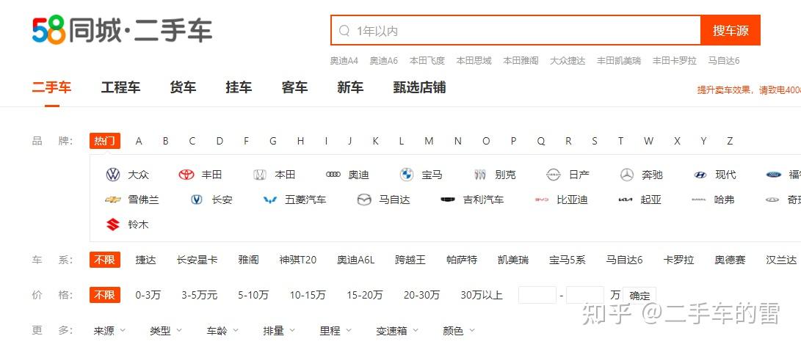Select the Wuling 五菱汽车 brand logo
This screenshot has height=347, width=801.
(270, 200)
